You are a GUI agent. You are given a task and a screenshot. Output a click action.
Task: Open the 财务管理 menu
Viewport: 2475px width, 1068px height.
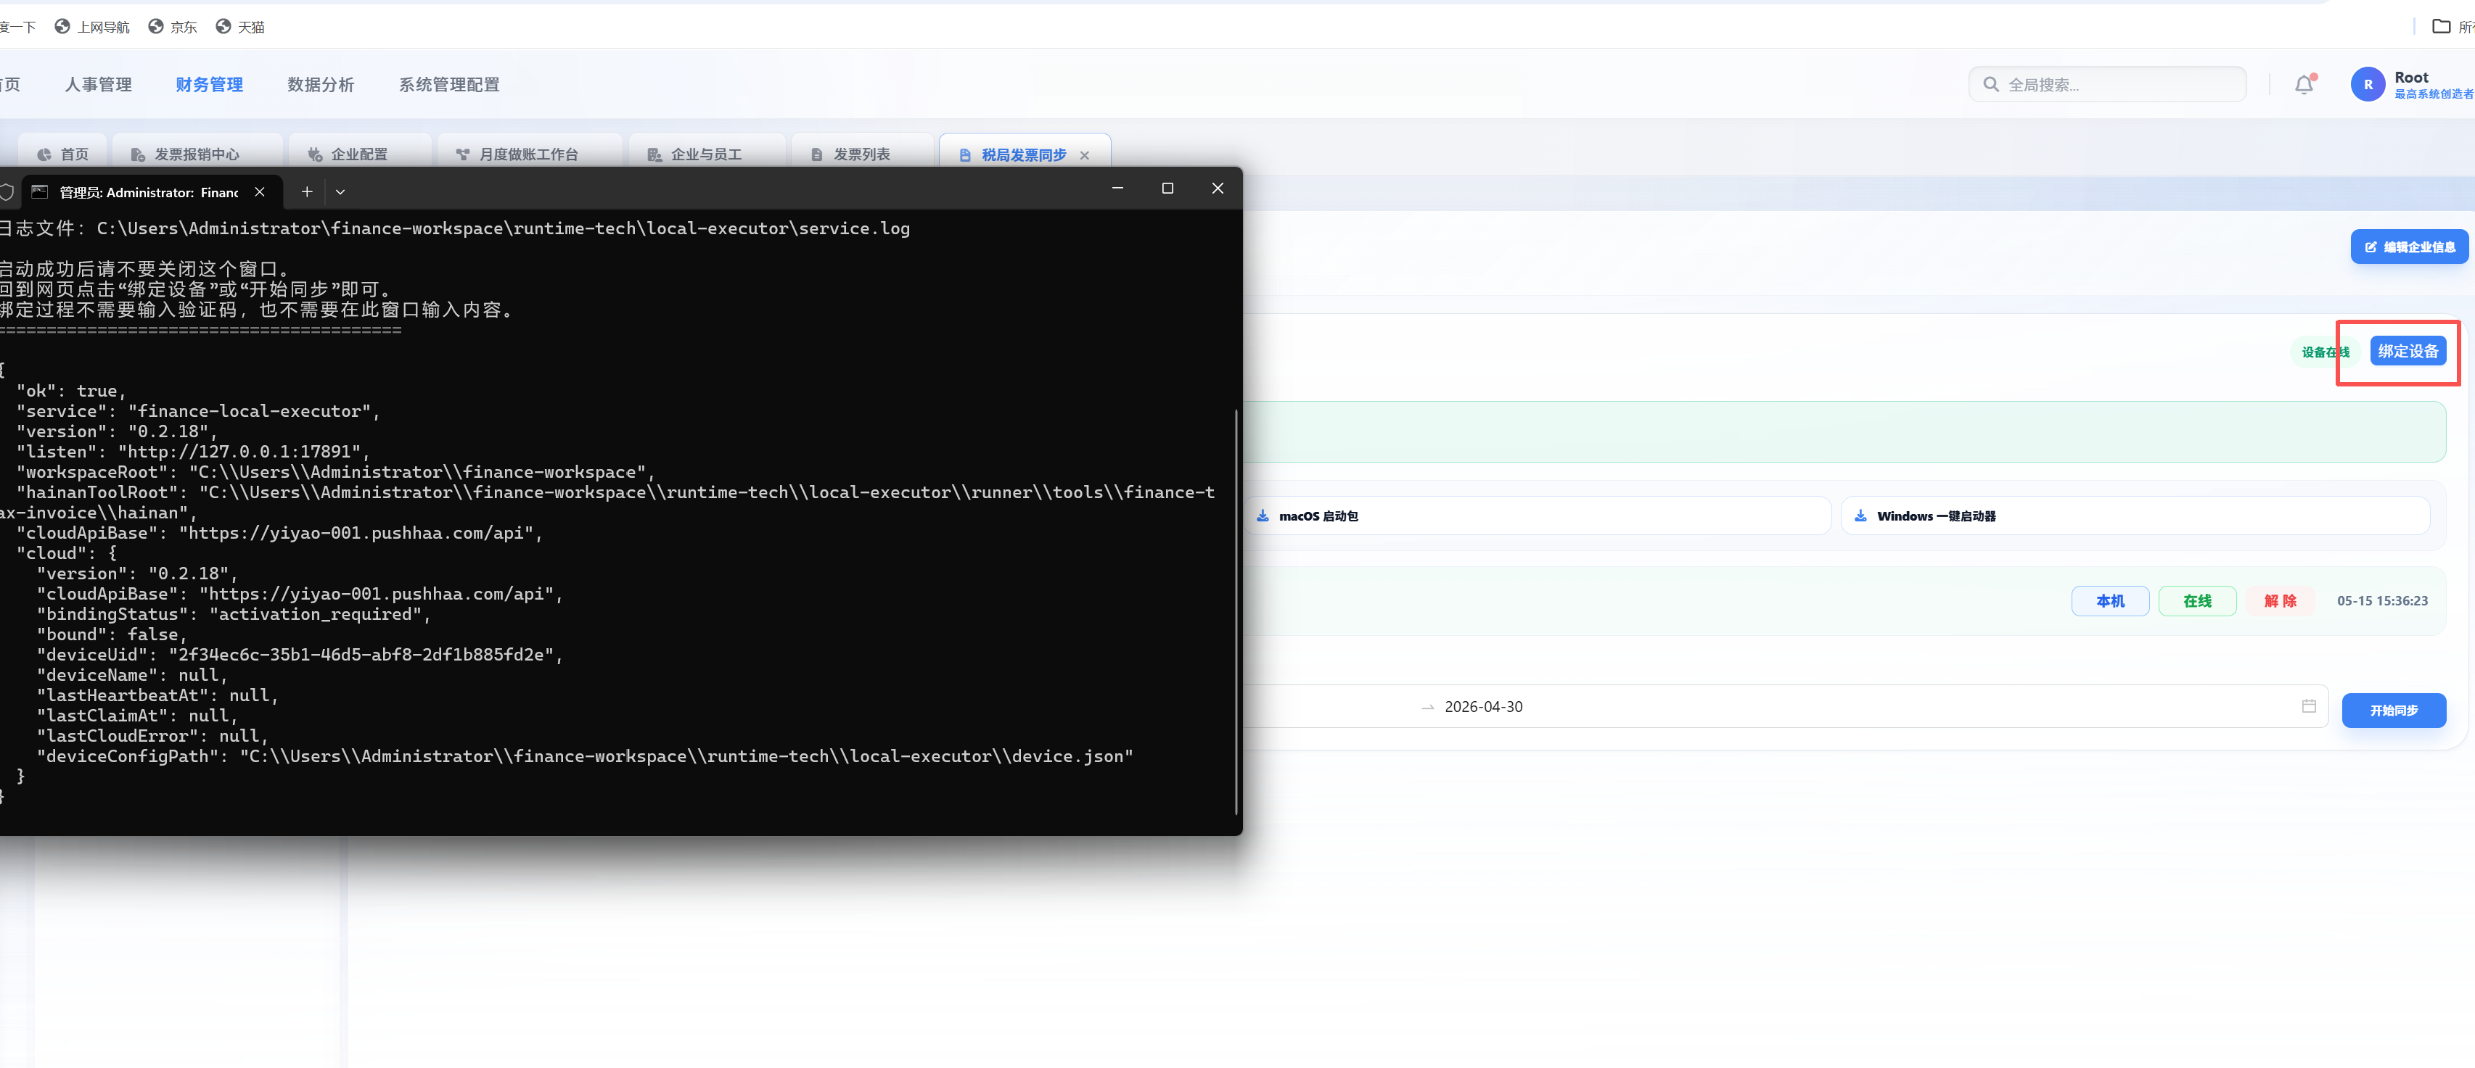[210, 85]
